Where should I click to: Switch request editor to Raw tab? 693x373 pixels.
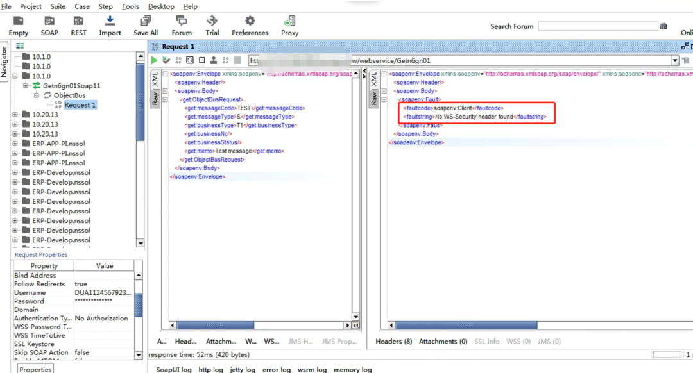point(155,99)
